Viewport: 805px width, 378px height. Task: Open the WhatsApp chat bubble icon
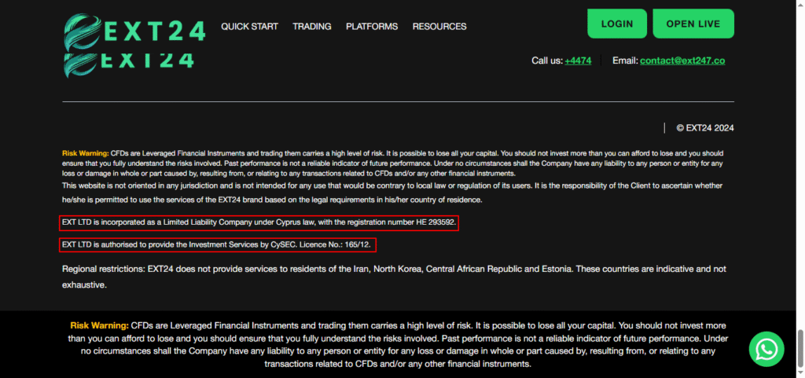pos(766,349)
